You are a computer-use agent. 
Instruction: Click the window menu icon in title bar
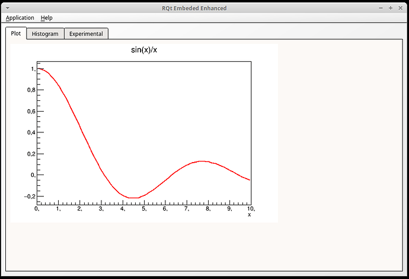coord(7,8)
